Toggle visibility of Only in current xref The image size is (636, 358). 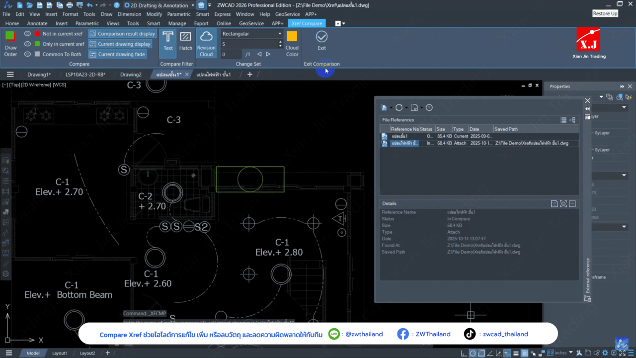(x=28, y=44)
